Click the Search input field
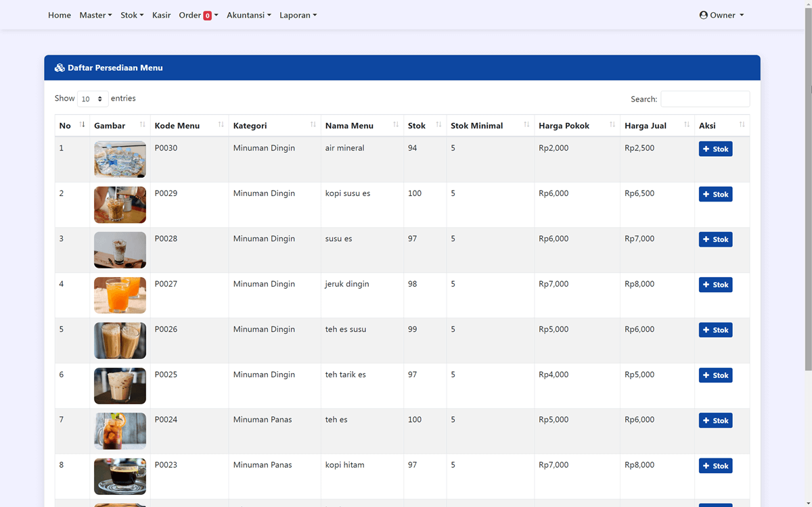Viewport: 812px width, 507px height. 705,99
